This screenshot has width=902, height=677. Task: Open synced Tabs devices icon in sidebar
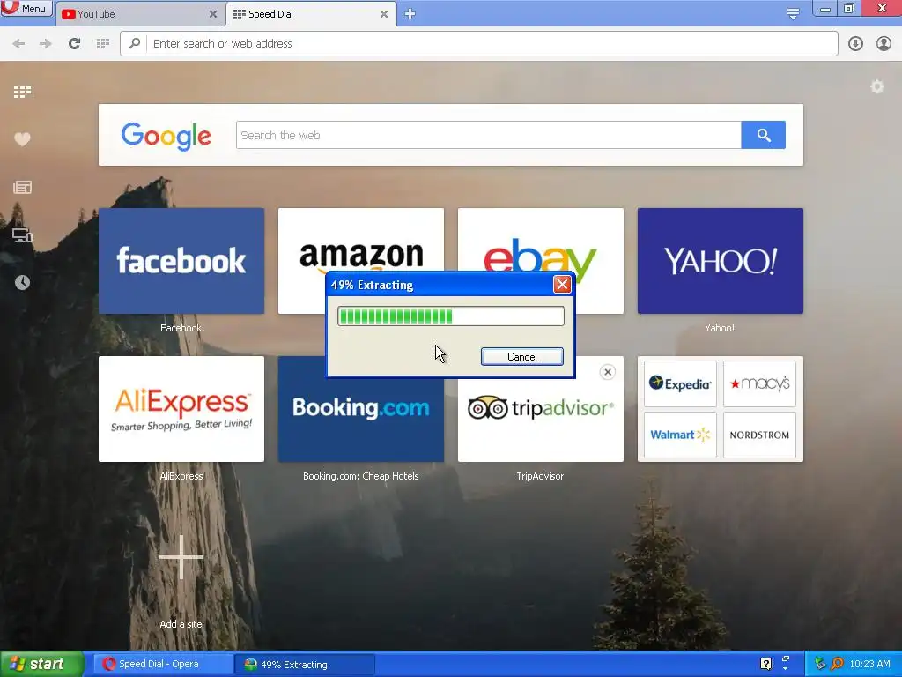click(22, 234)
